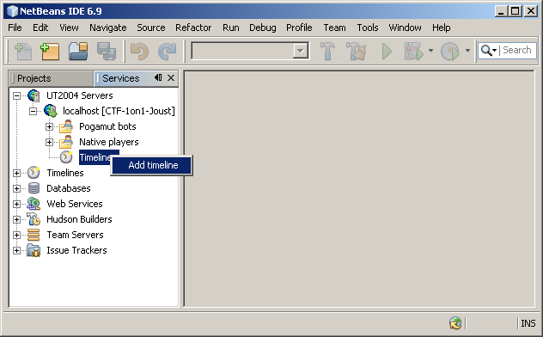Click the Open Project toolbar icon
The image size is (543, 337).
tap(78, 52)
